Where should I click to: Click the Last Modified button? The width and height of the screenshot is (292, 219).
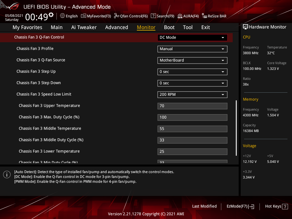204,206
